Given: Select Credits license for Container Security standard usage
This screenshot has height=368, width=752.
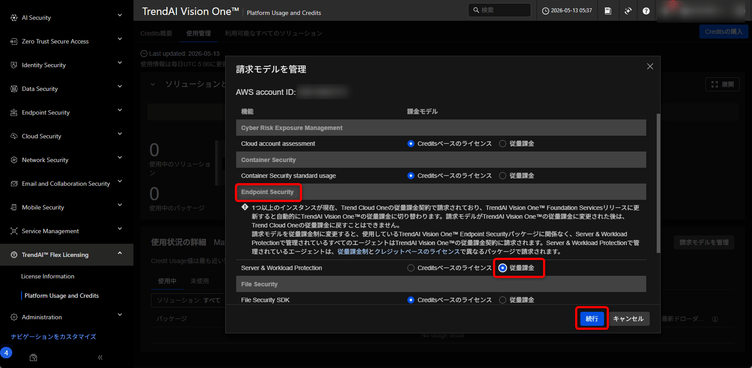Looking at the screenshot, I should (x=411, y=176).
